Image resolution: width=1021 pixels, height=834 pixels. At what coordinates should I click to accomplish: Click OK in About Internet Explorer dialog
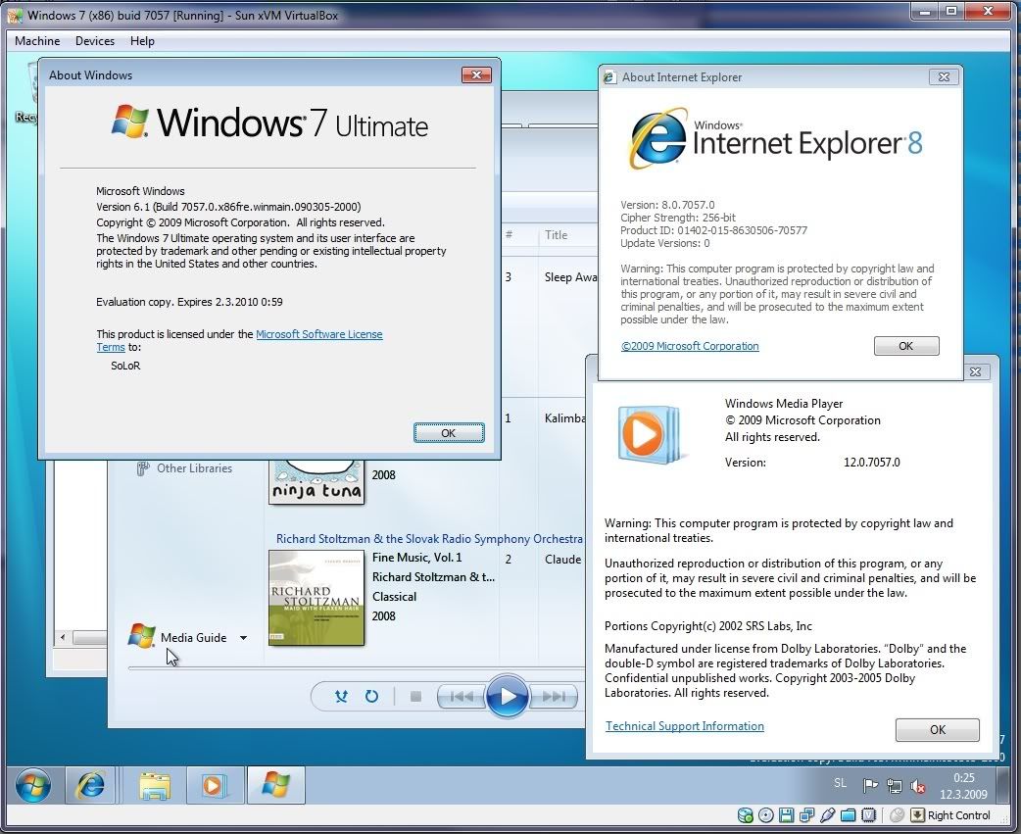point(905,346)
